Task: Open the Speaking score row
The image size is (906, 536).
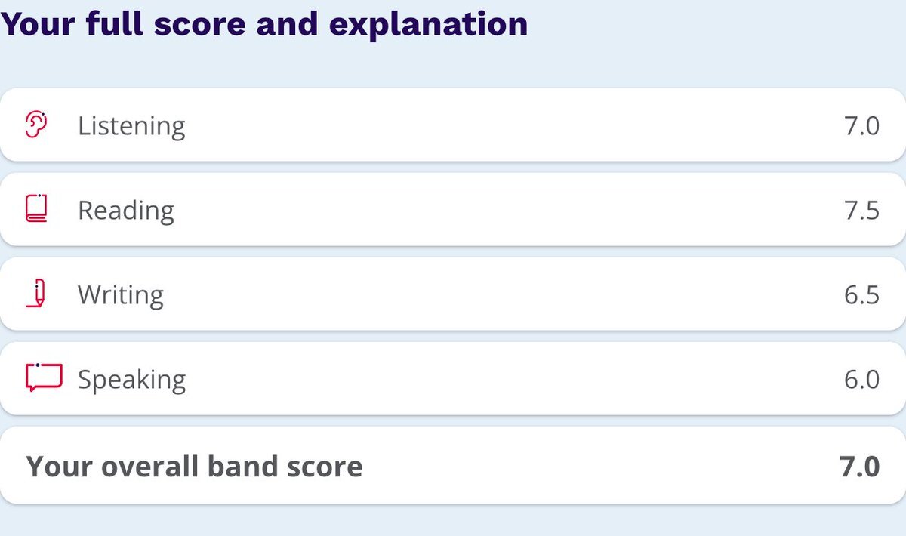Action: click(453, 378)
